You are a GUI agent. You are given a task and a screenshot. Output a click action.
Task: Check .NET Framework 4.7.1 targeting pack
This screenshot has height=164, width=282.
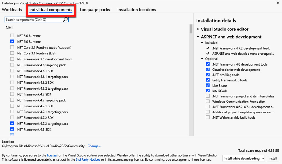12,112
